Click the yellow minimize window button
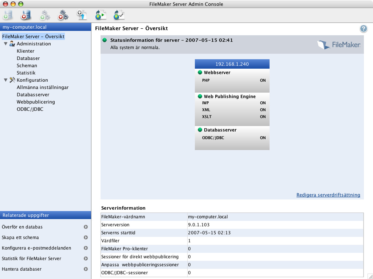This screenshot has height=279, width=373. (x=13, y=4)
